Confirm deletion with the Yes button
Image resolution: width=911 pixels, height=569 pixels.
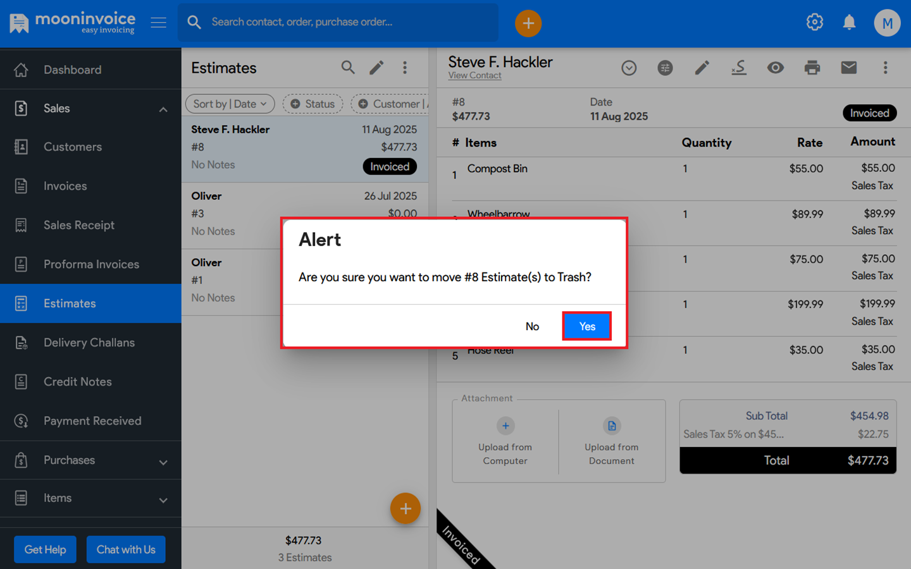[x=586, y=326]
